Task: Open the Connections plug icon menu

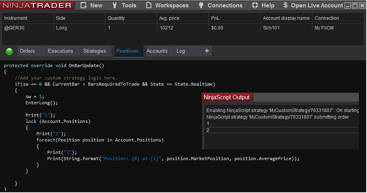Action: 201,5
